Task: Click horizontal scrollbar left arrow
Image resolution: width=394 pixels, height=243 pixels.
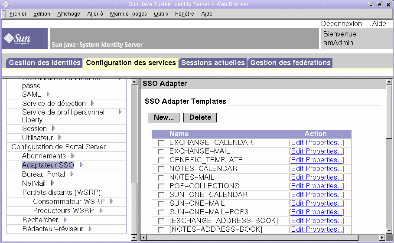Action: (x=144, y=237)
